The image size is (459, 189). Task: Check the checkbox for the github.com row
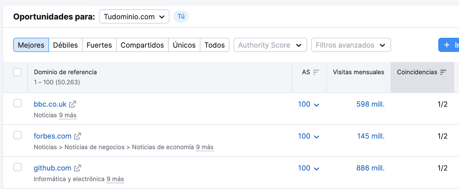coord(17,167)
